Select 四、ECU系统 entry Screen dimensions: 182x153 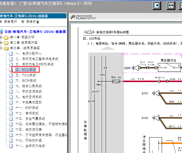(26, 70)
